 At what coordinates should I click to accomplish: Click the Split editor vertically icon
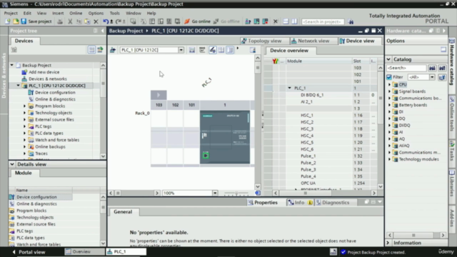click(294, 21)
